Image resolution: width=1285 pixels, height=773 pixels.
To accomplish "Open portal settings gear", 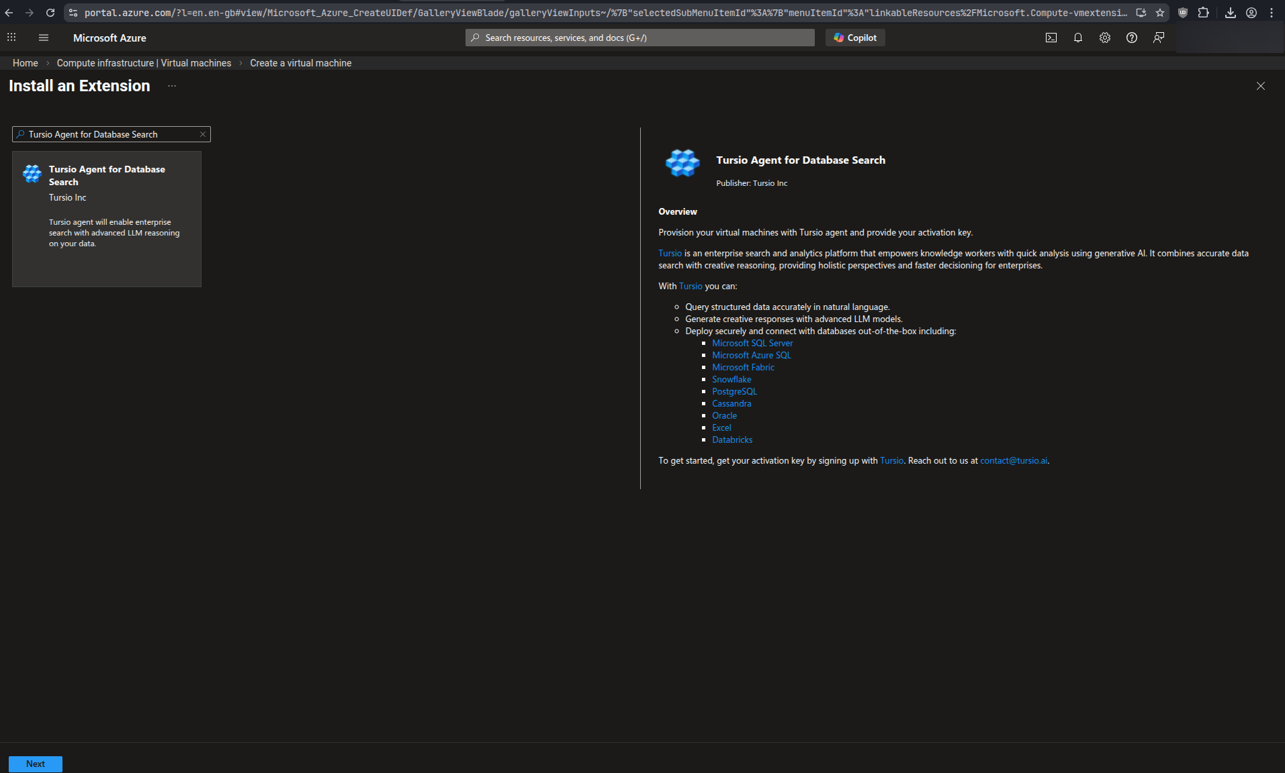I will coord(1104,38).
